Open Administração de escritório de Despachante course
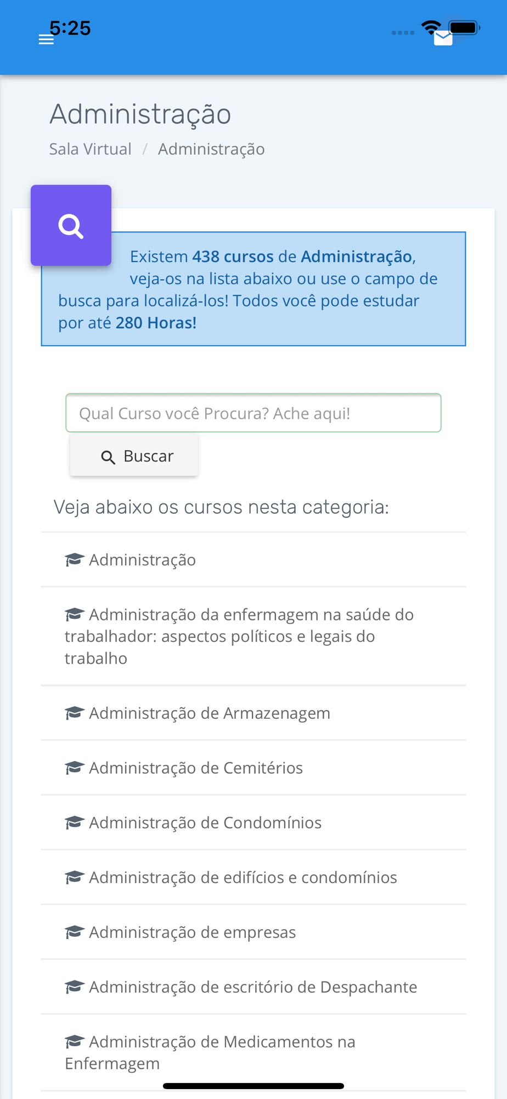 (x=253, y=987)
